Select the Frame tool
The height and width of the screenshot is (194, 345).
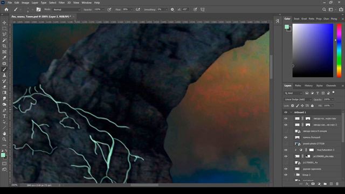pyautogui.click(x=4, y=52)
